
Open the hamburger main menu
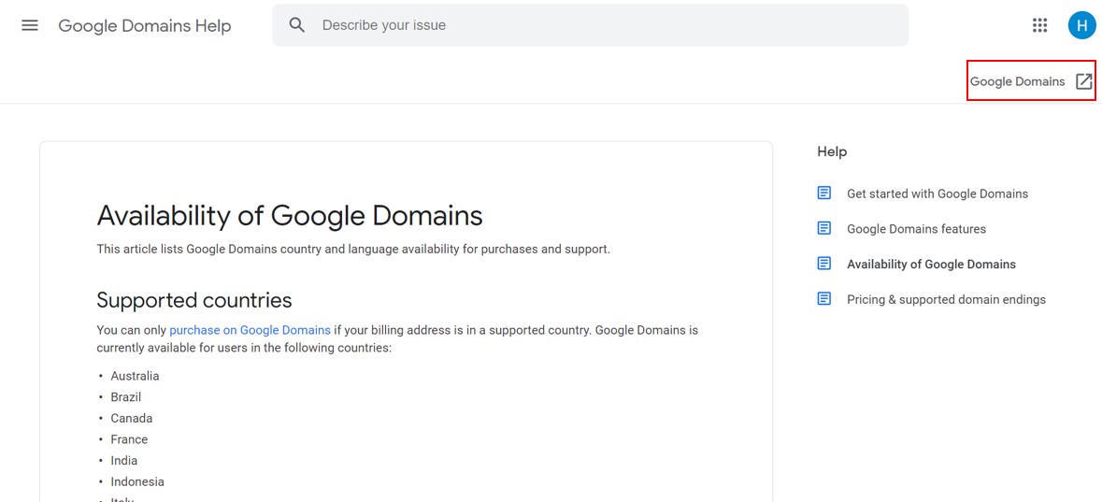pos(30,25)
